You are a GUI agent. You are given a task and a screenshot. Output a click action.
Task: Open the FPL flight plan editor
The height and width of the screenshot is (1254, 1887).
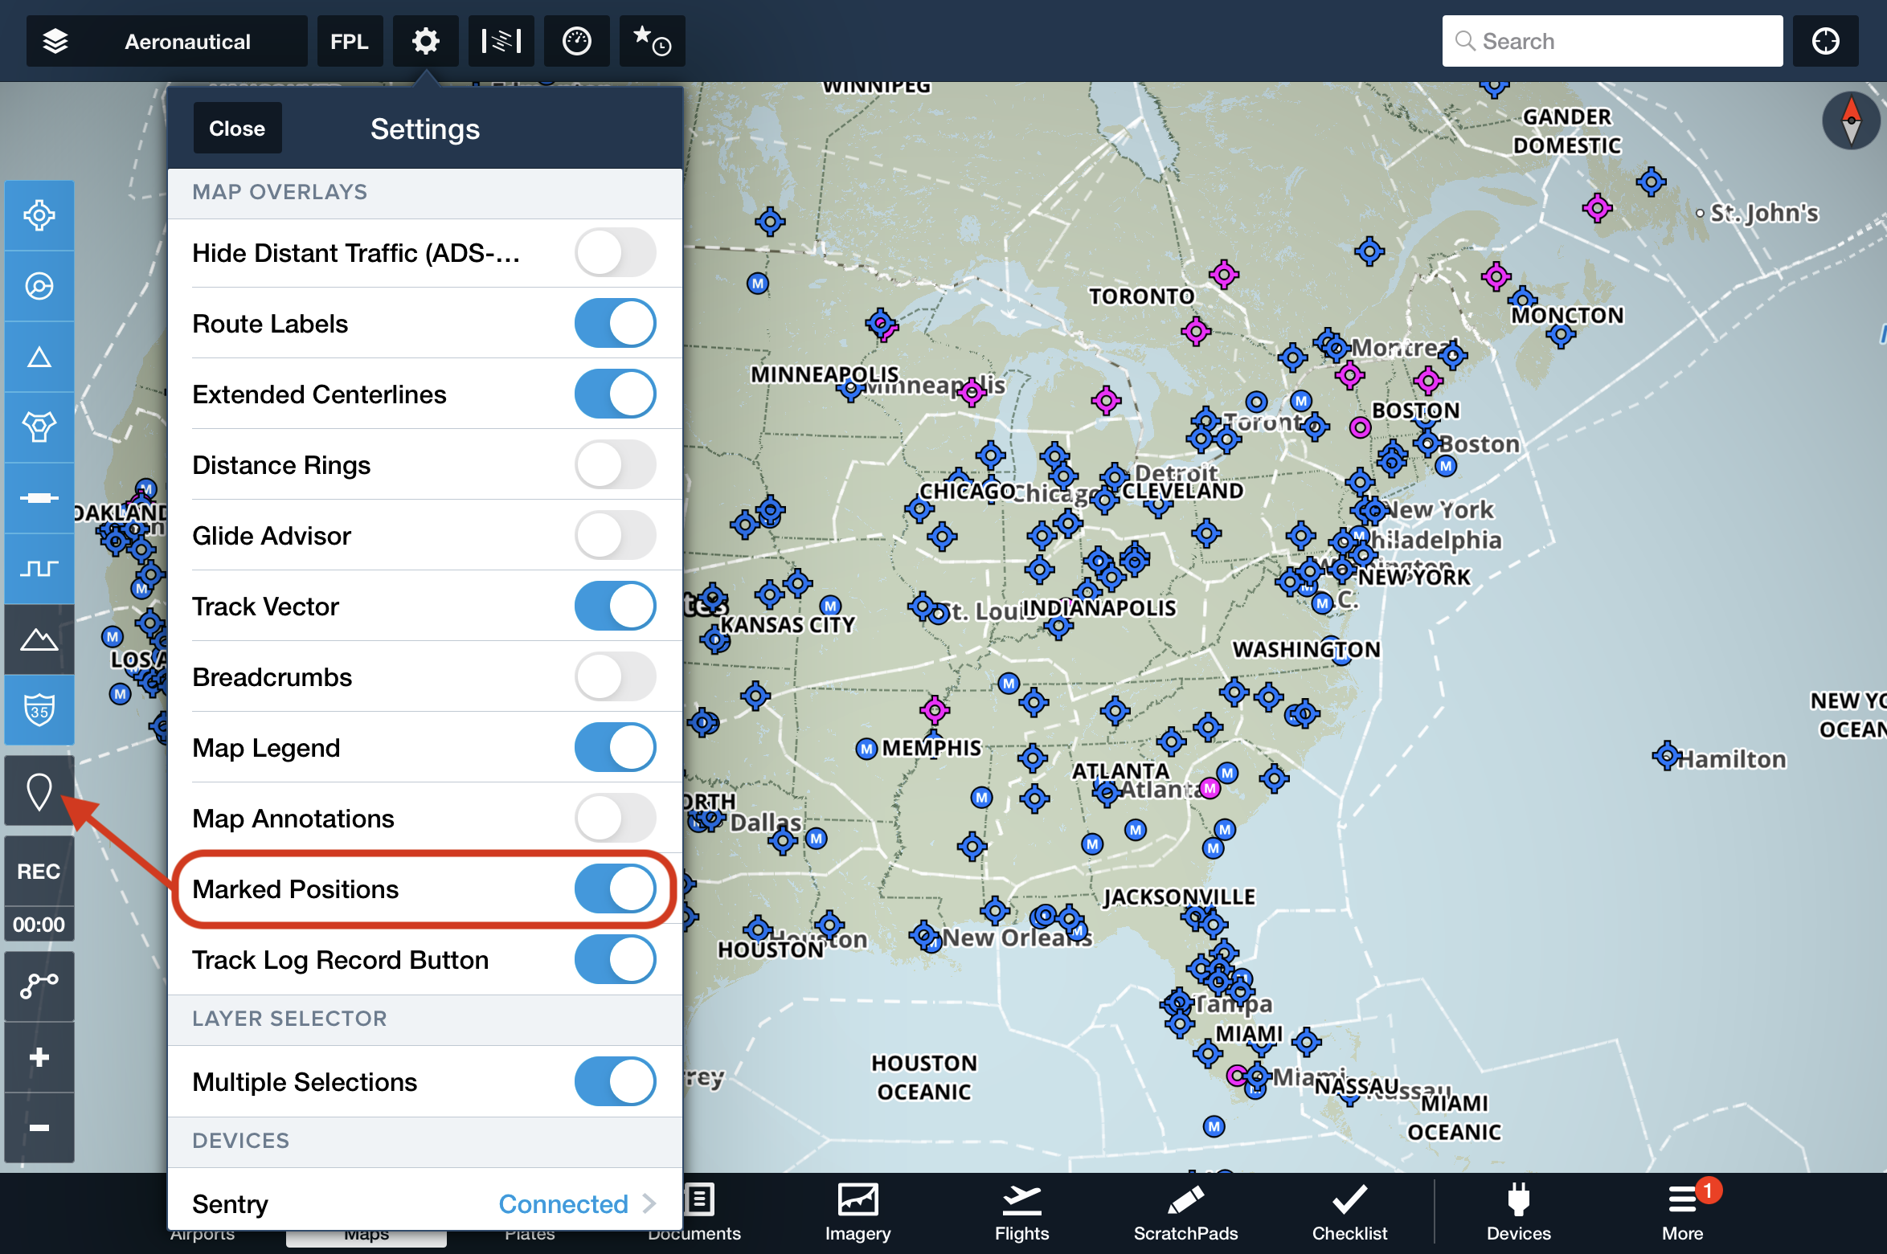coord(350,41)
